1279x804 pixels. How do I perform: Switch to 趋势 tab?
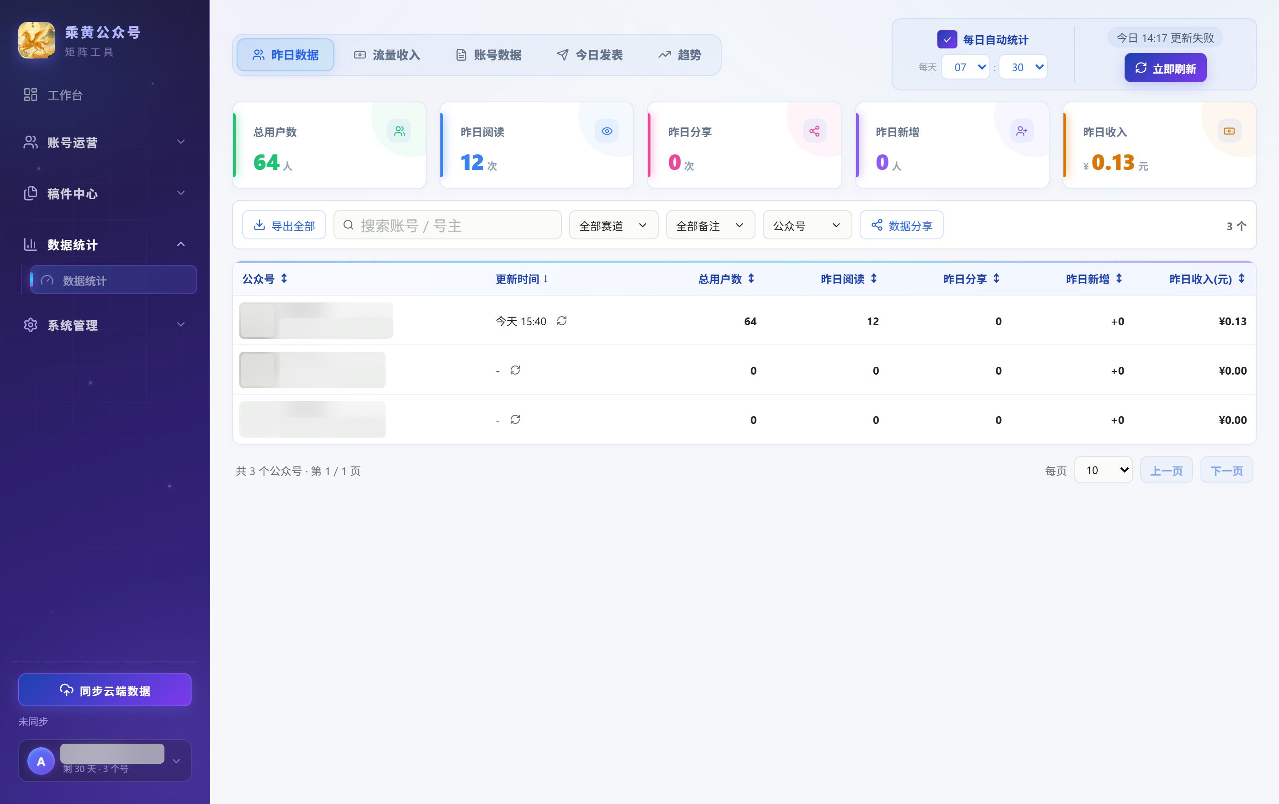tap(680, 55)
